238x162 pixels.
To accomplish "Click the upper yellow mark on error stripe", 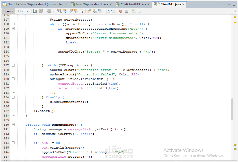I will tap(235, 23).
